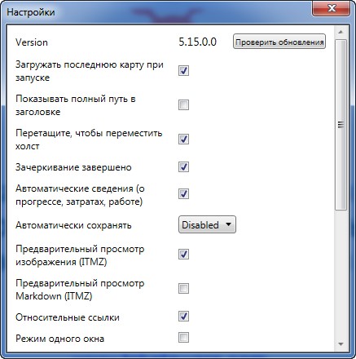Click the Зачеркивание завершено label
Image resolution: width=356 pixels, height=359 pixels.
(x=73, y=167)
